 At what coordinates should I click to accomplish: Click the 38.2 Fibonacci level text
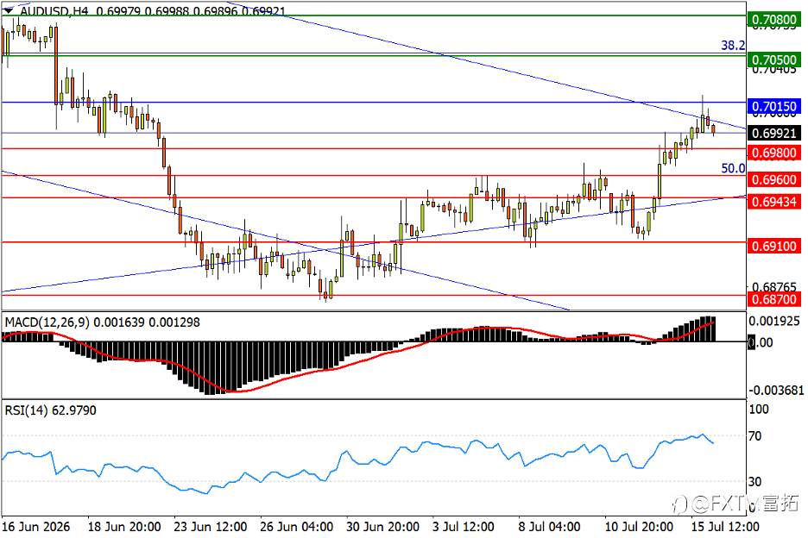tap(733, 46)
